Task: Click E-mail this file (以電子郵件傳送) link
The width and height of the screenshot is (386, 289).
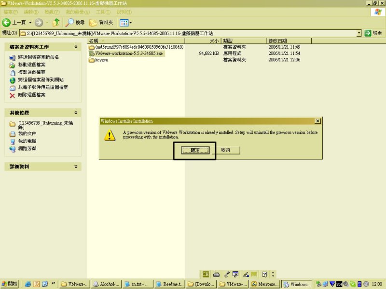Action: click(x=43, y=87)
